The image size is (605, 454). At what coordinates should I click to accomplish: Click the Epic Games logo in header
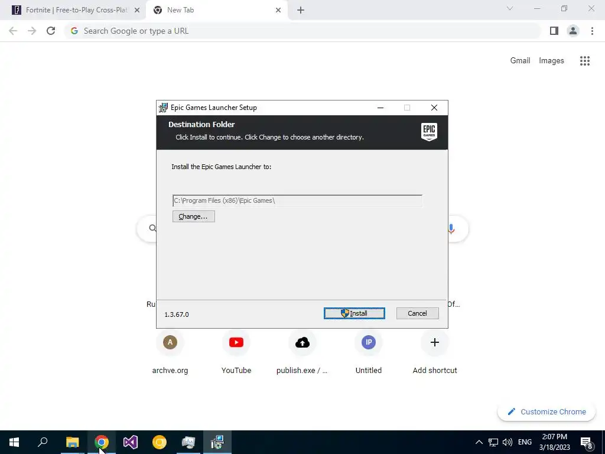429,132
